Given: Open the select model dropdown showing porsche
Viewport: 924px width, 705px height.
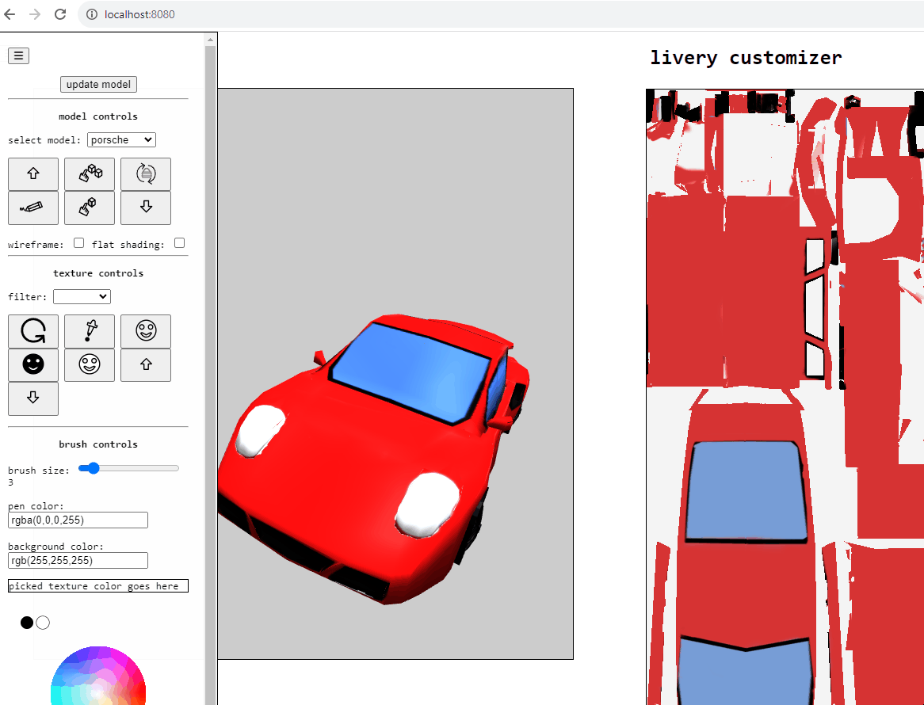Looking at the screenshot, I should (121, 139).
